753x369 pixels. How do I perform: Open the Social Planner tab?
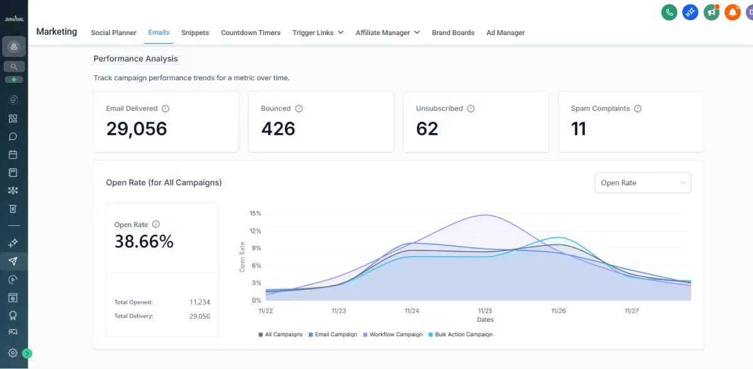[114, 33]
